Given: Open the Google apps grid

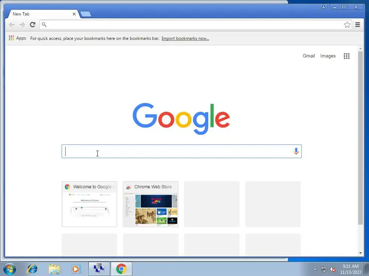Looking at the screenshot, I should tap(346, 56).
